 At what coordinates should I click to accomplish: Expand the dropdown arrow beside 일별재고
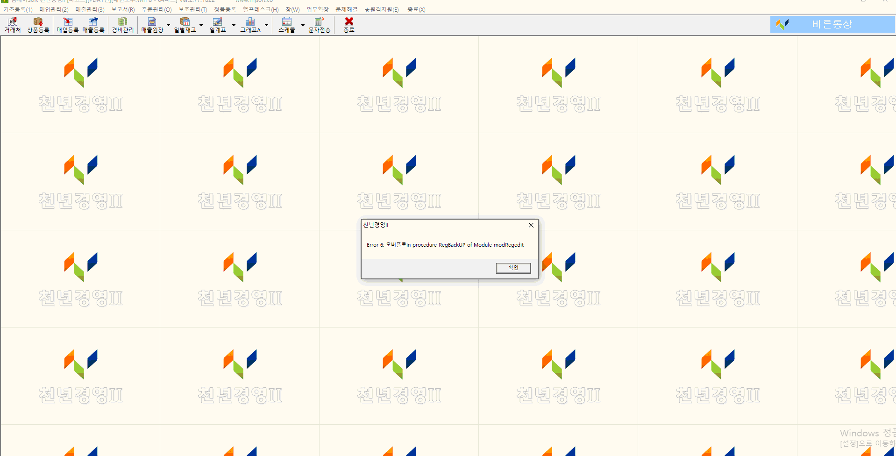pyautogui.click(x=201, y=25)
